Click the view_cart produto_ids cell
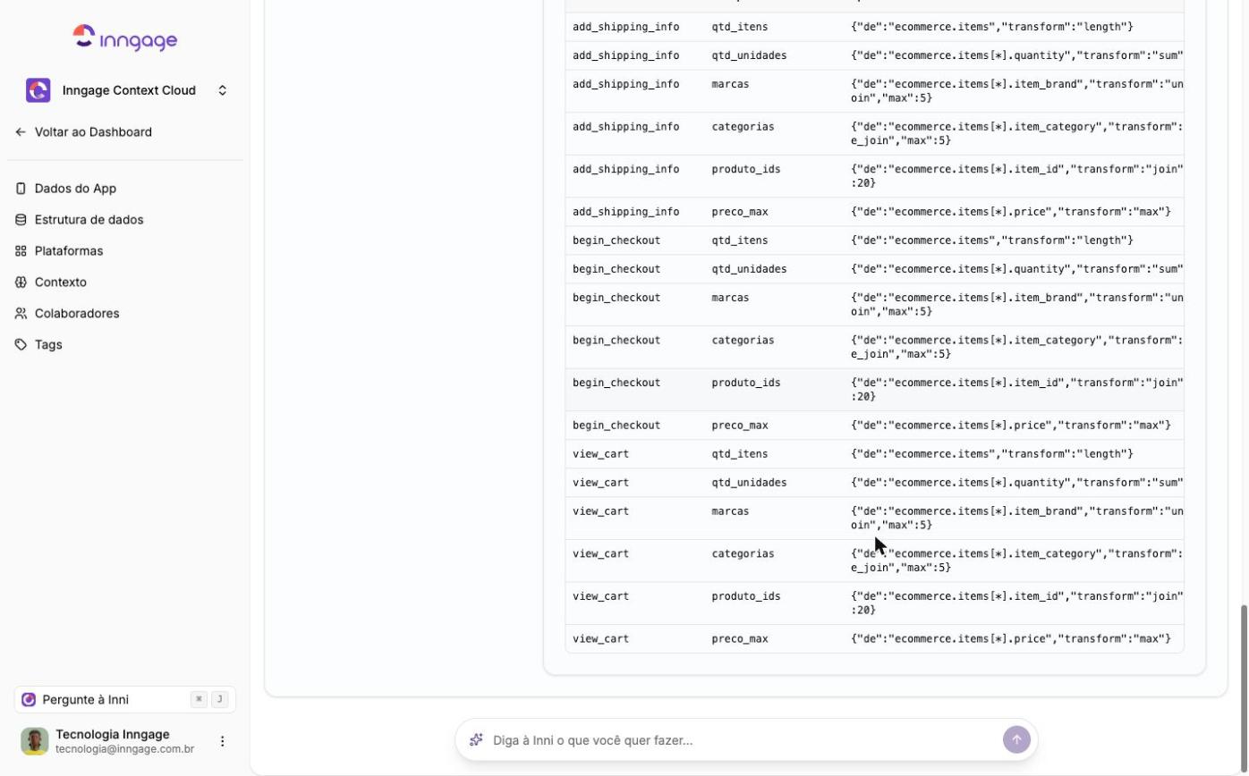Viewport: 1249px width, 776px height. [746, 596]
